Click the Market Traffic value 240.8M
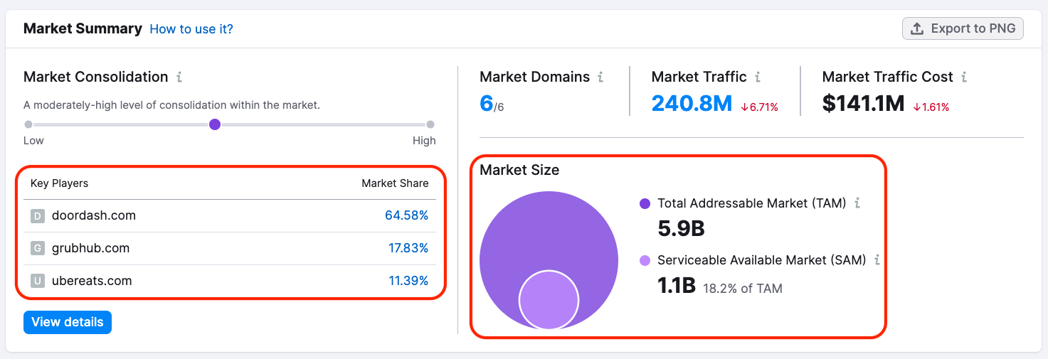 coord(692,104)
